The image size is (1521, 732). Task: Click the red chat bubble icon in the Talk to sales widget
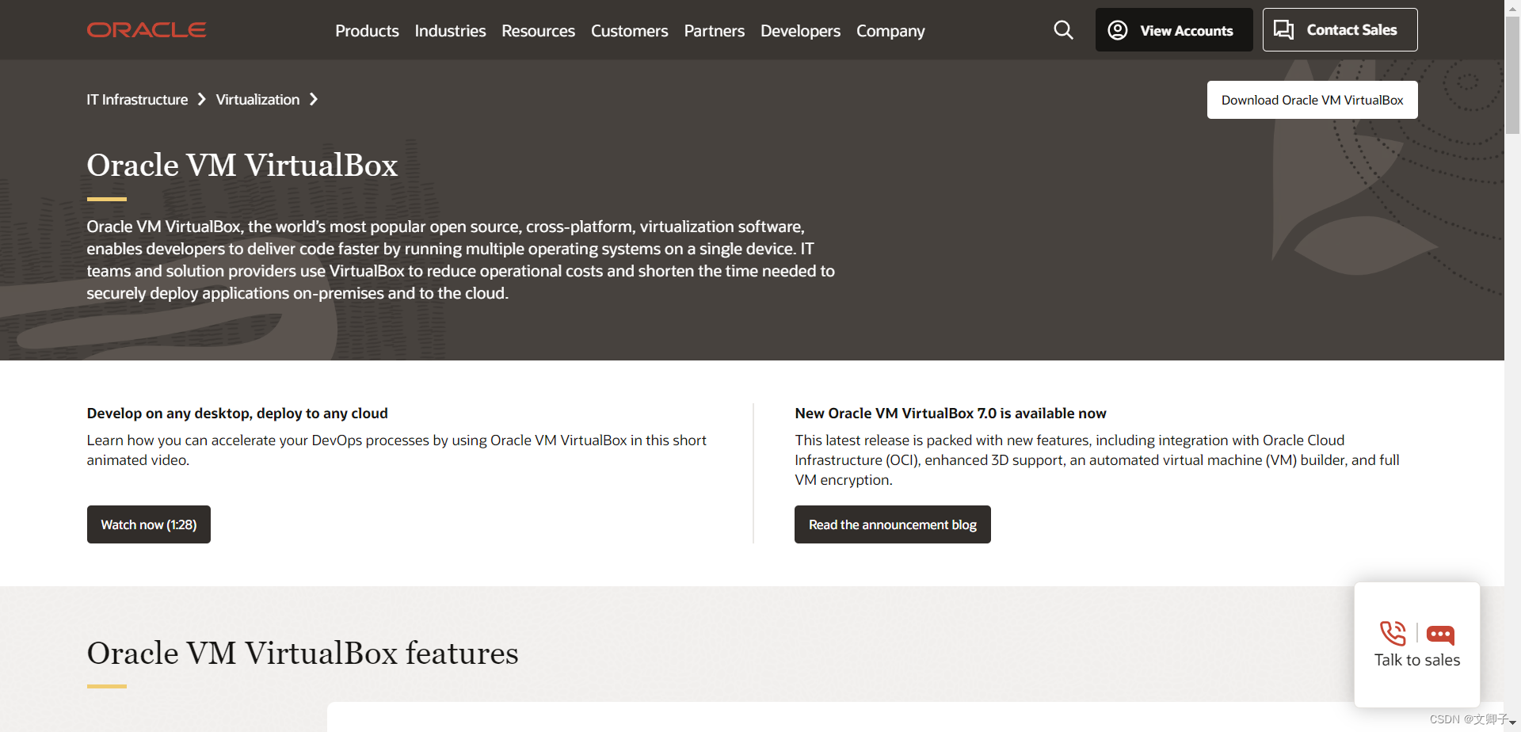(x=1440, y=635)
